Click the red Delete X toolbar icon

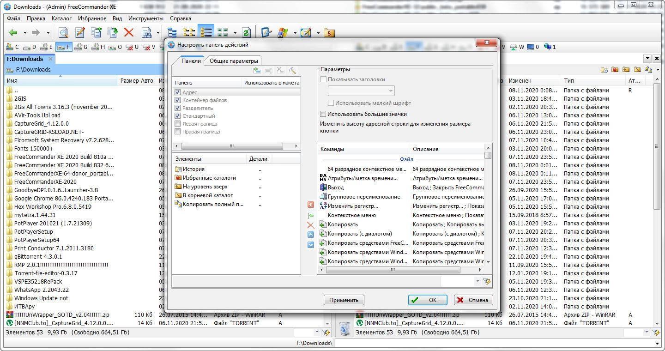129,32
